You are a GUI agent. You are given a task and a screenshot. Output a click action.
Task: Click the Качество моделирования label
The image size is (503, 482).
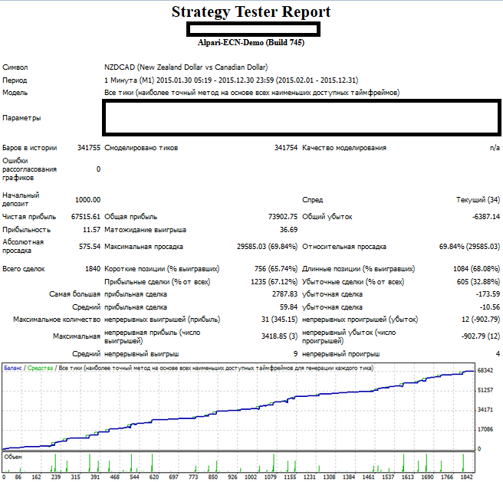click(344, 148)
